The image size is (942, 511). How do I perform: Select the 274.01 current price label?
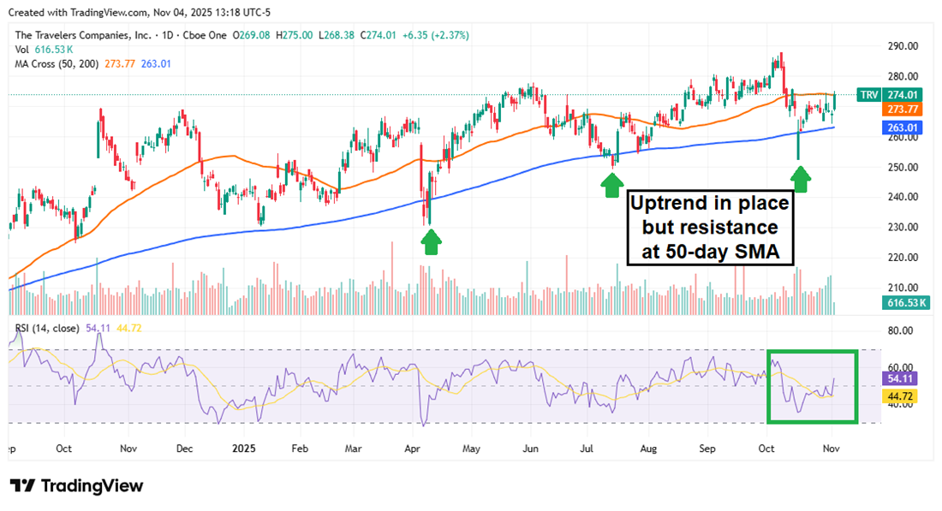pyautogui.click(x=903, y=95)
